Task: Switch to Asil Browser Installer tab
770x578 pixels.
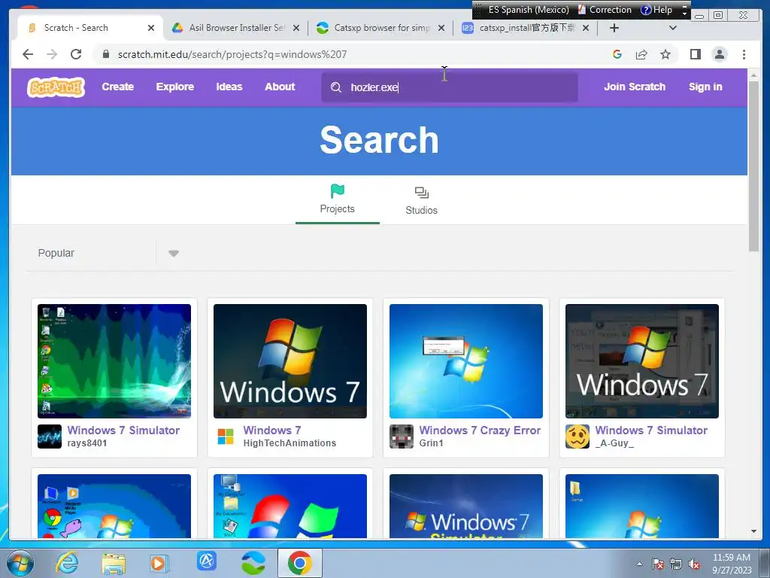Action: click(x=237, y=28)
